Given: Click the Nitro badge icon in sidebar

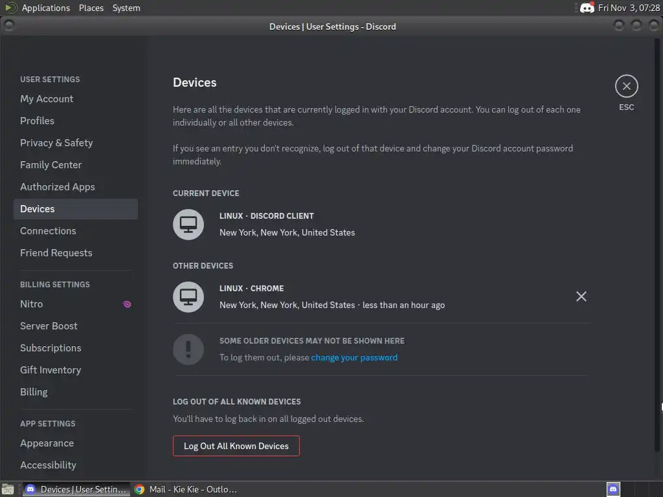Looking at the screenshot, I should pyautogui.click(x=127, y=304).
